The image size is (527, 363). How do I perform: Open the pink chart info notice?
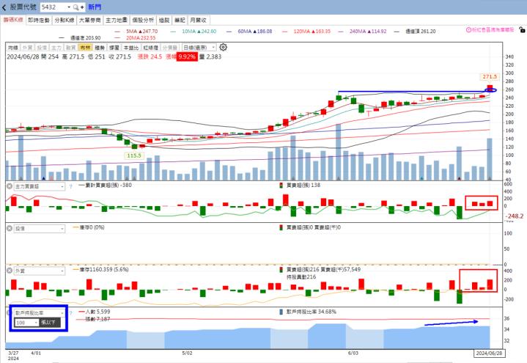point(490,29)
